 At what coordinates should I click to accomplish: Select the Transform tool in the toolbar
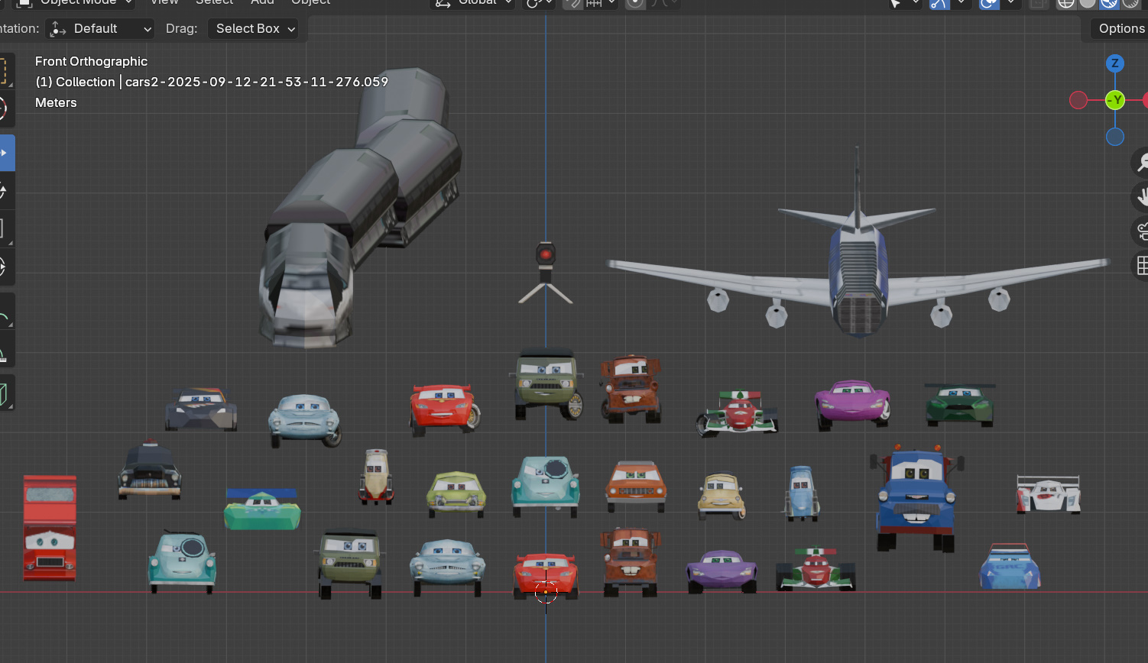(x=6, y=267)
